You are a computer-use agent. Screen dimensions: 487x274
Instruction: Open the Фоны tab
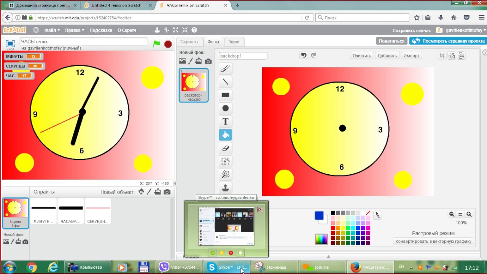213,42
